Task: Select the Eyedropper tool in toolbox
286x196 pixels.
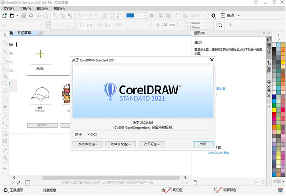Action: 5,150
